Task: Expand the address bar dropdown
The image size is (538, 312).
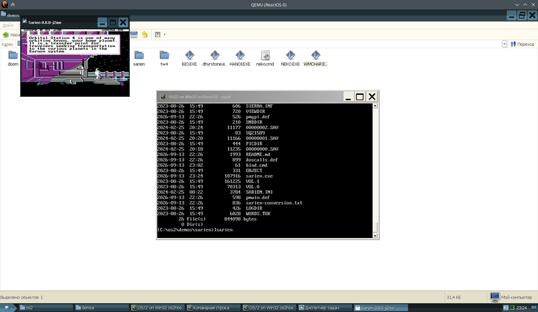Action: [504, 44]
